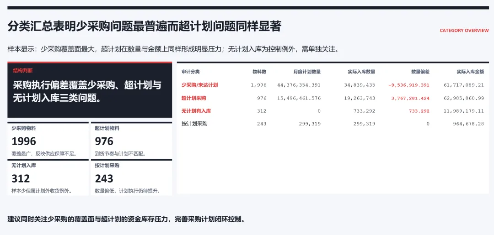This screenshot has width=494, height=235.
Task: Click the 实际入库金额 column header
Action: coord(470,72)
